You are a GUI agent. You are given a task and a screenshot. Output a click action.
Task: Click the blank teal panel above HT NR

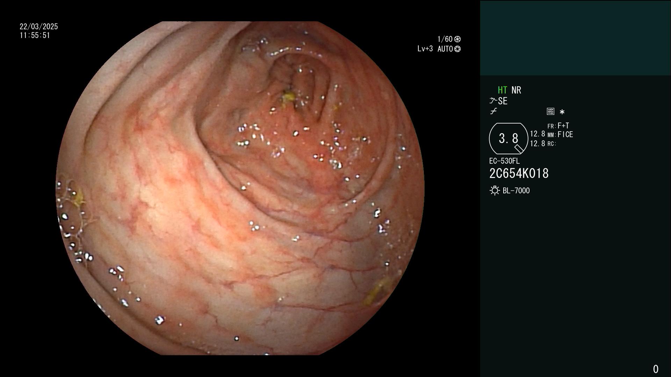[x=575, y=38]
